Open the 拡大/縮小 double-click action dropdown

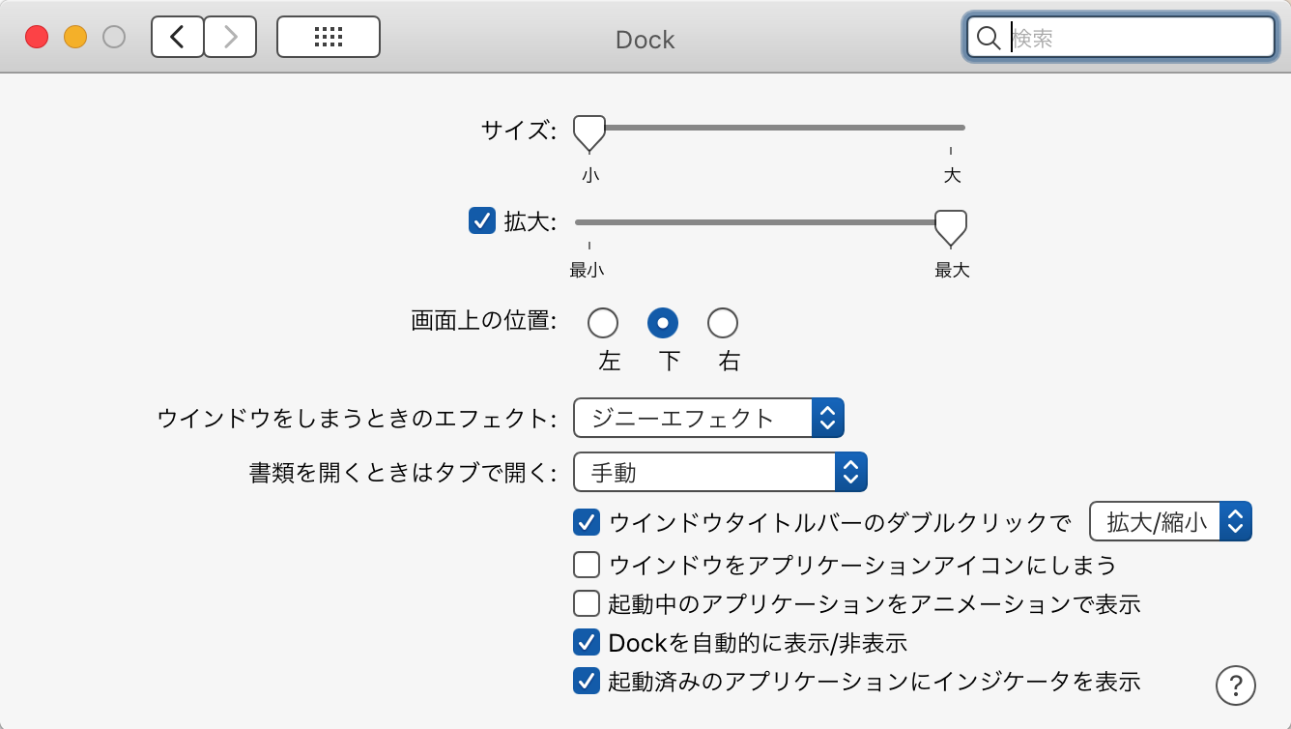coord(1171,522)
